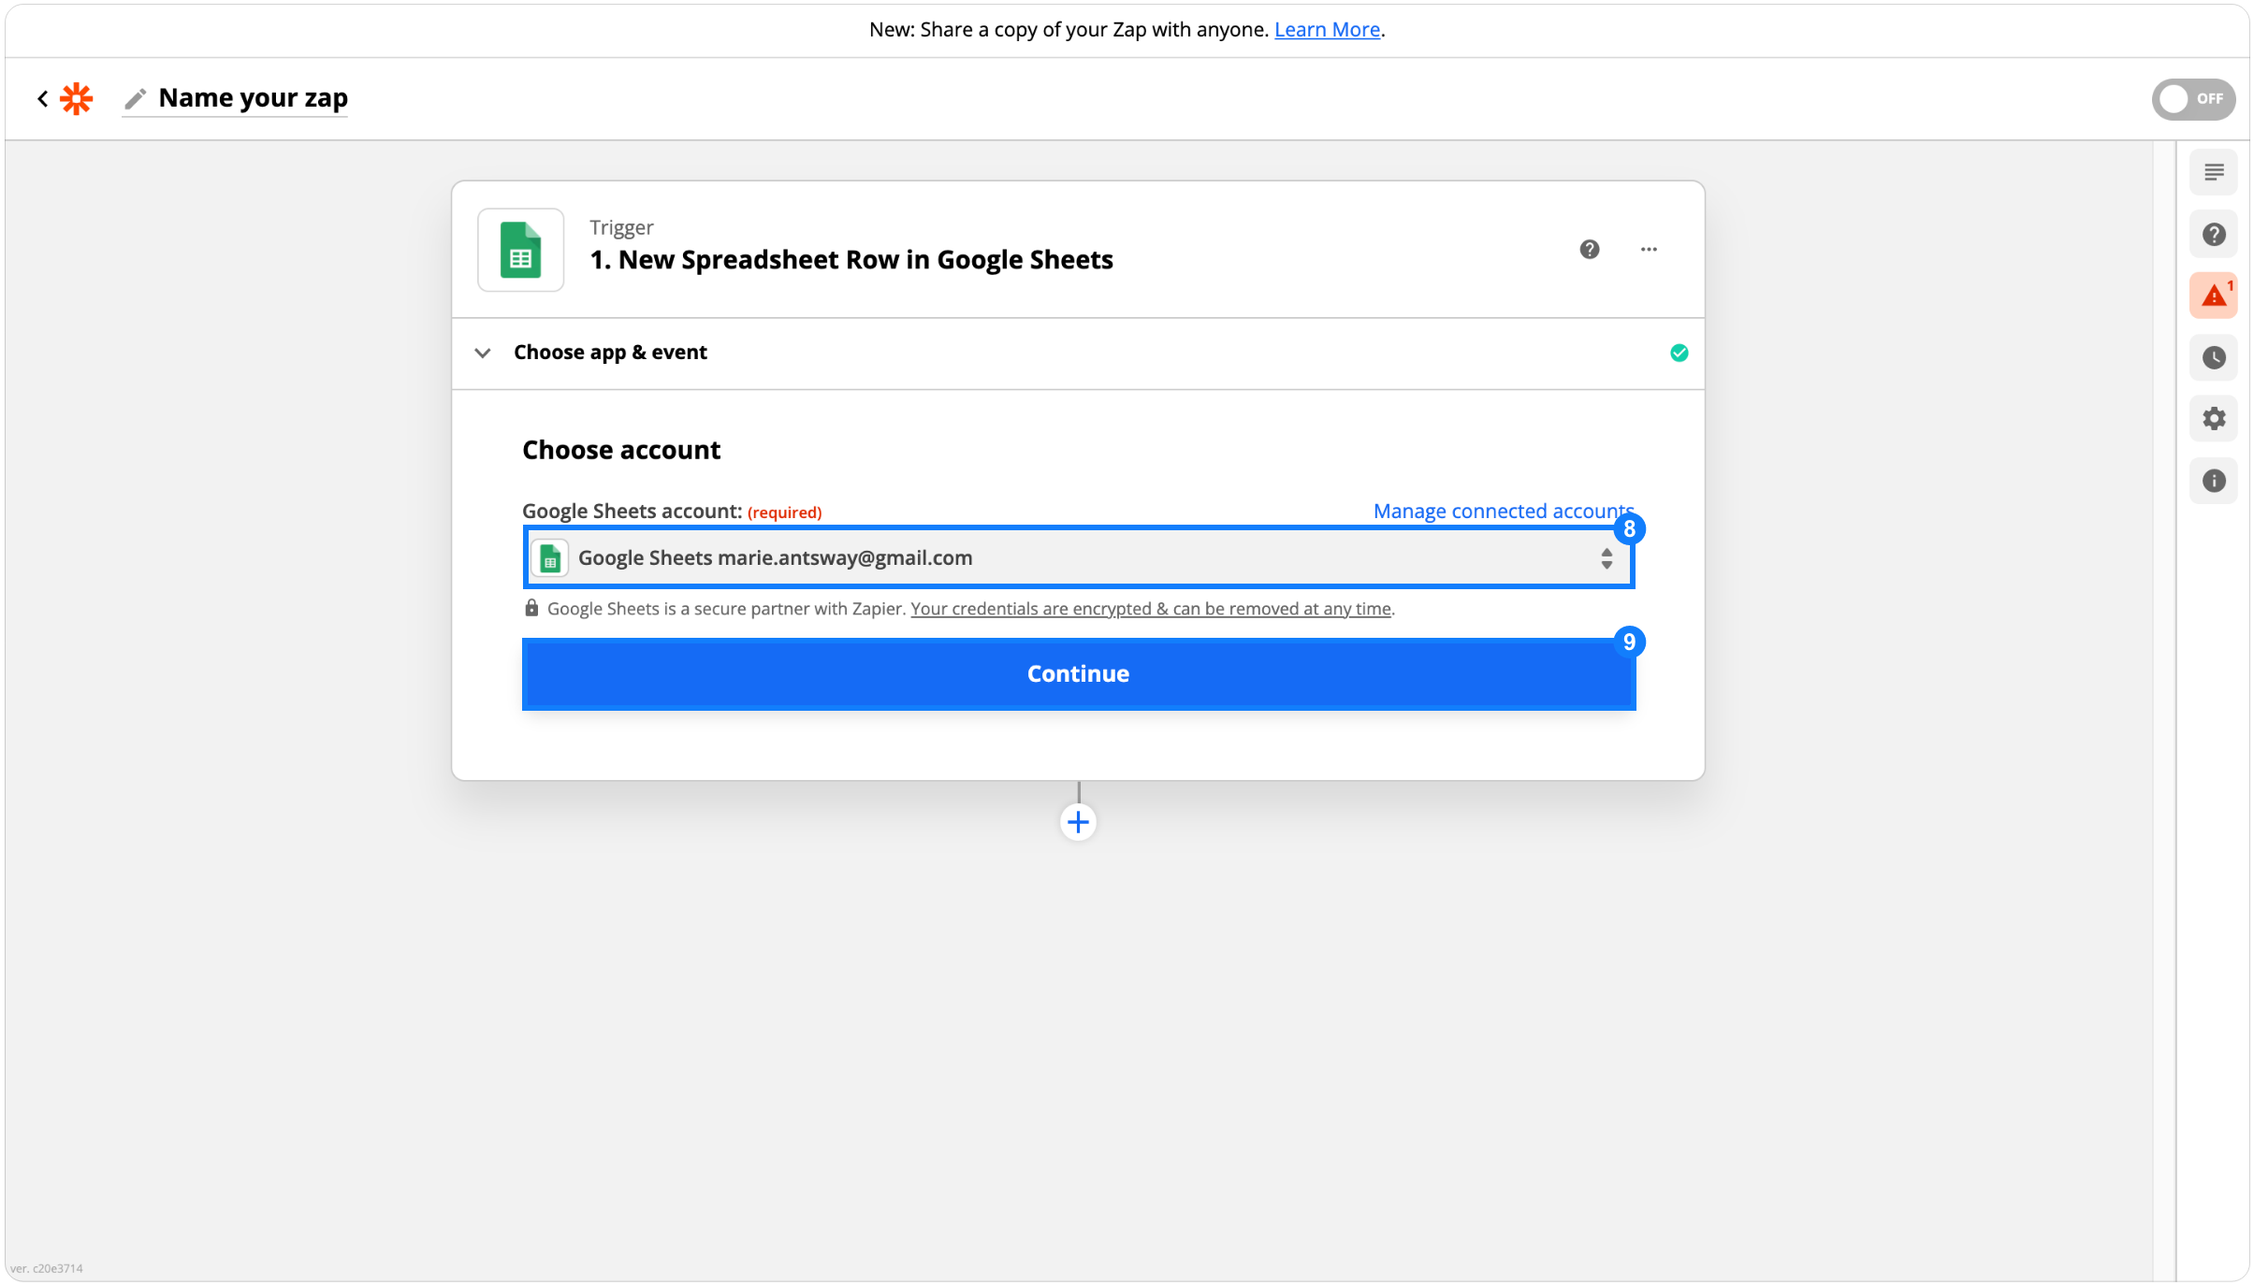Toggle the zap OFF switch on
Image resolution: width=2254 pixels, height=1285 pixels.
(2192, 99)
